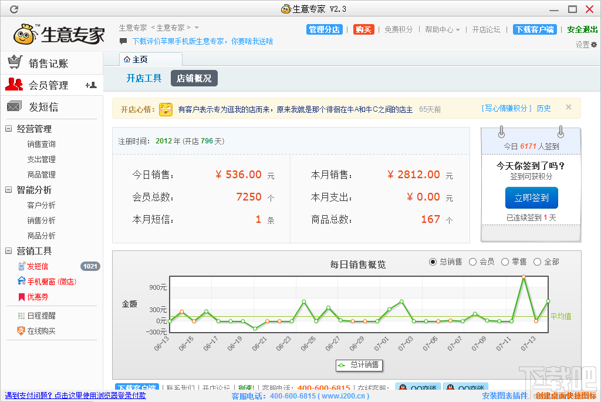Click the 设置 gear icon
601x402 pixels.
594,45
